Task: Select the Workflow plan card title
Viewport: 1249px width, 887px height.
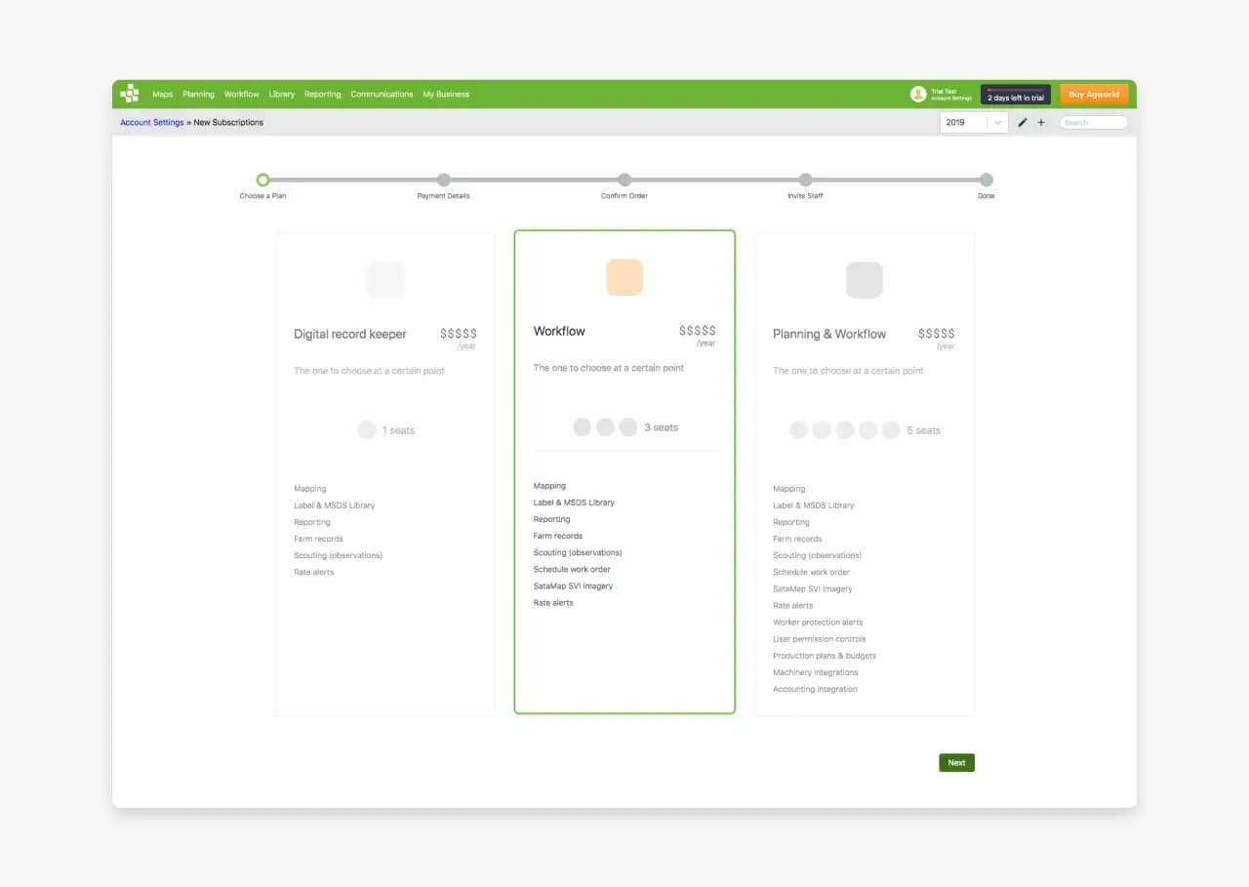Action: (x=559, y=332)
